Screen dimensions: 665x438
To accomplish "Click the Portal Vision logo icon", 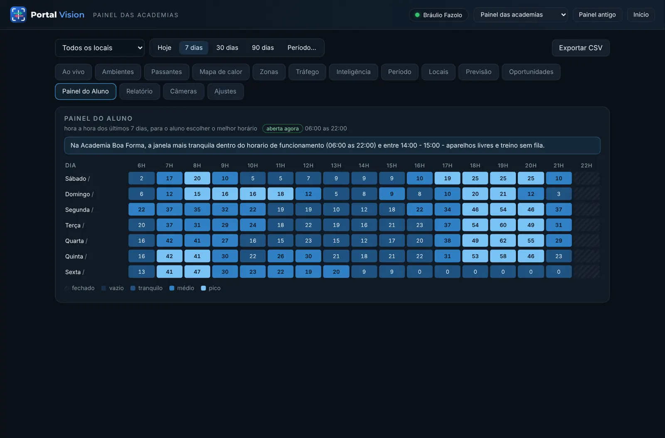I will pos(18,15).
